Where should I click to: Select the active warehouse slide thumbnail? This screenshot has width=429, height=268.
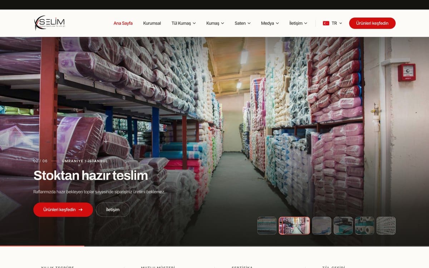tap(294, 226)
